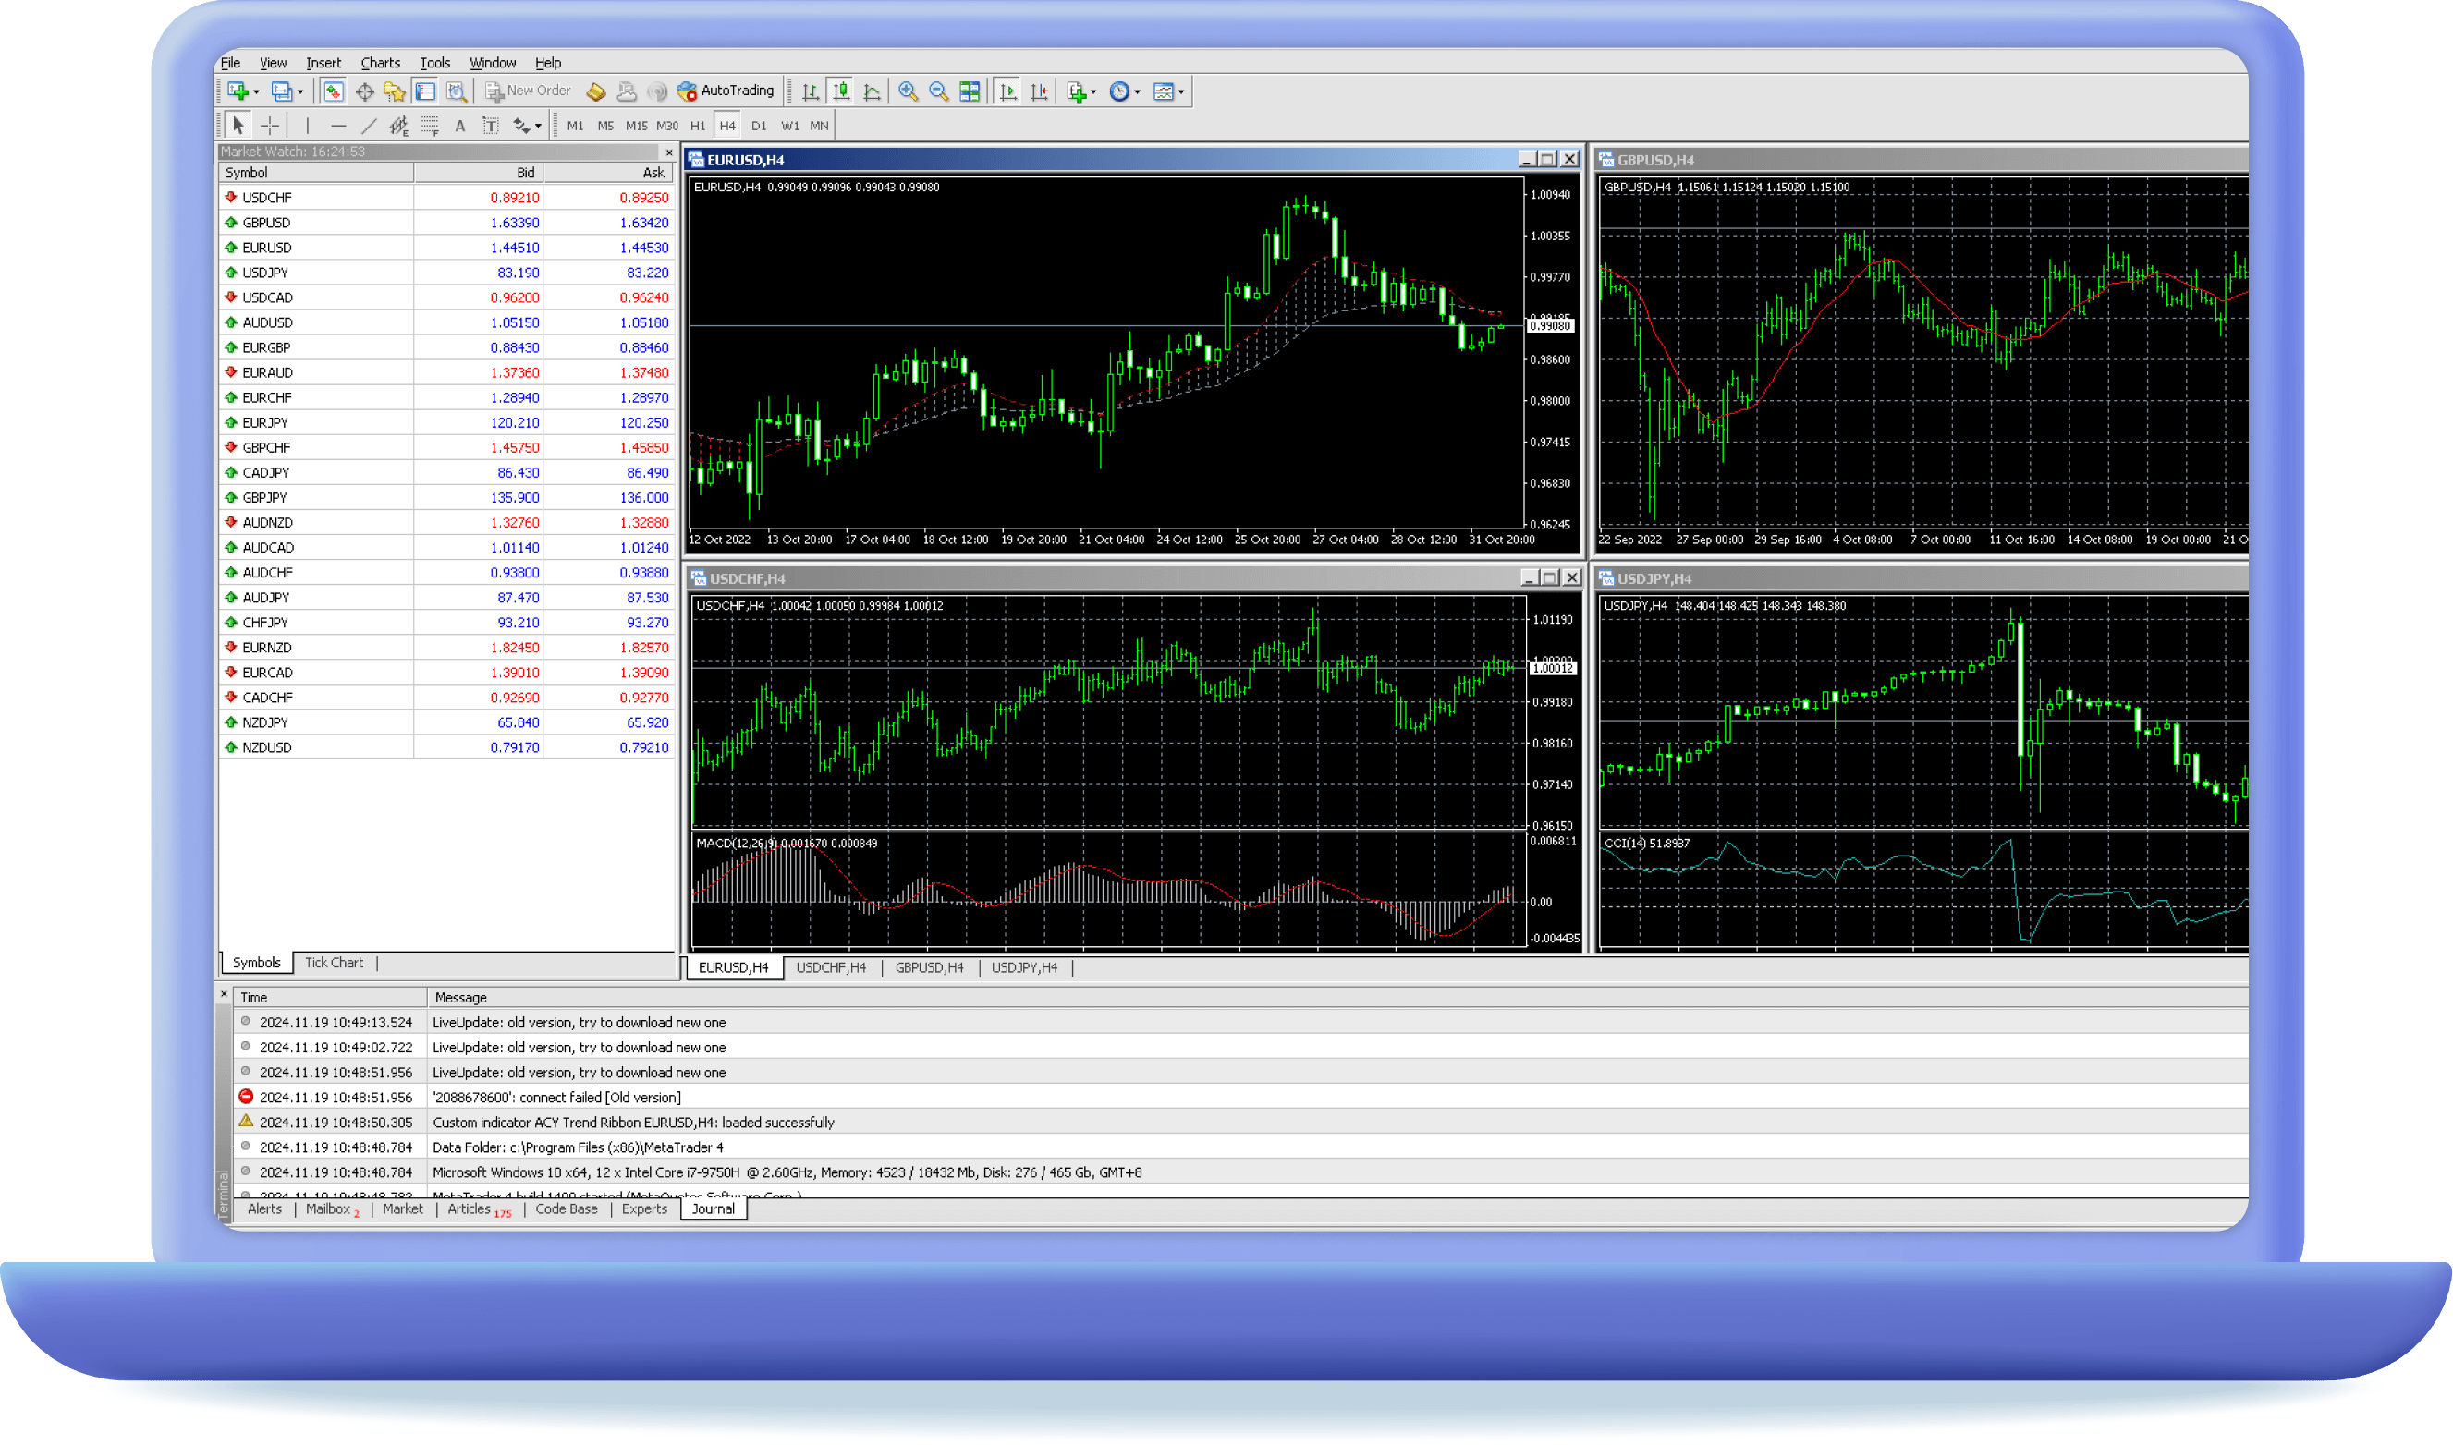Select the Equidistant Channel tool

pyautogui.click(x=398, y=126)
